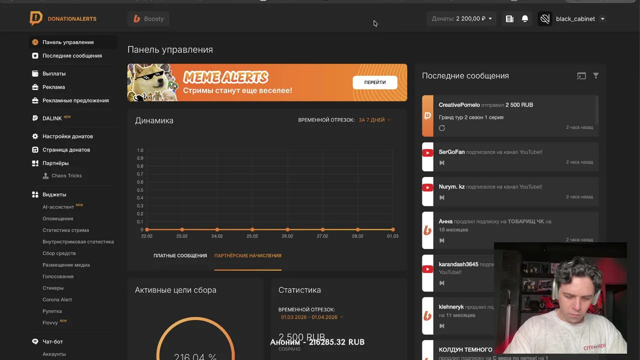The width and height of the screenshot is (640, 360).
Task: Skip Nurym. kz subscription alert
Action: (442, 197)
